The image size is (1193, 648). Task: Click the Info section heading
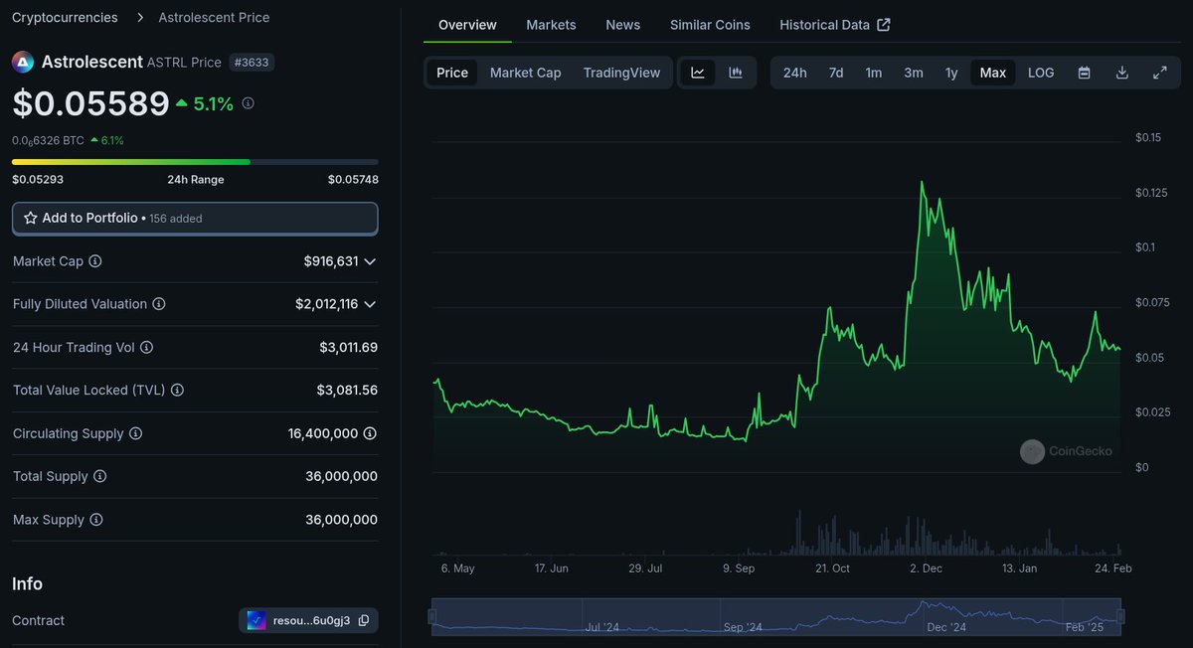(x=27, y=583)
